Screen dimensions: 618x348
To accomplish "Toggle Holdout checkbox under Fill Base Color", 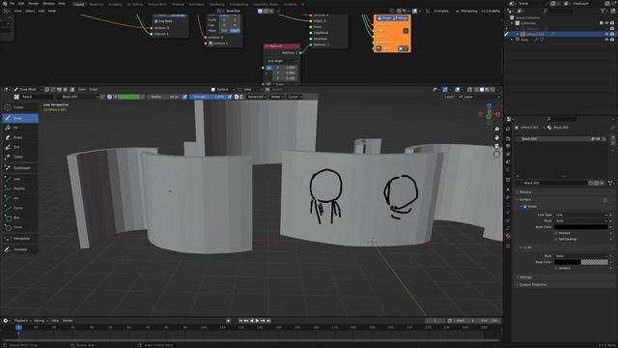I will pos(556,268).
